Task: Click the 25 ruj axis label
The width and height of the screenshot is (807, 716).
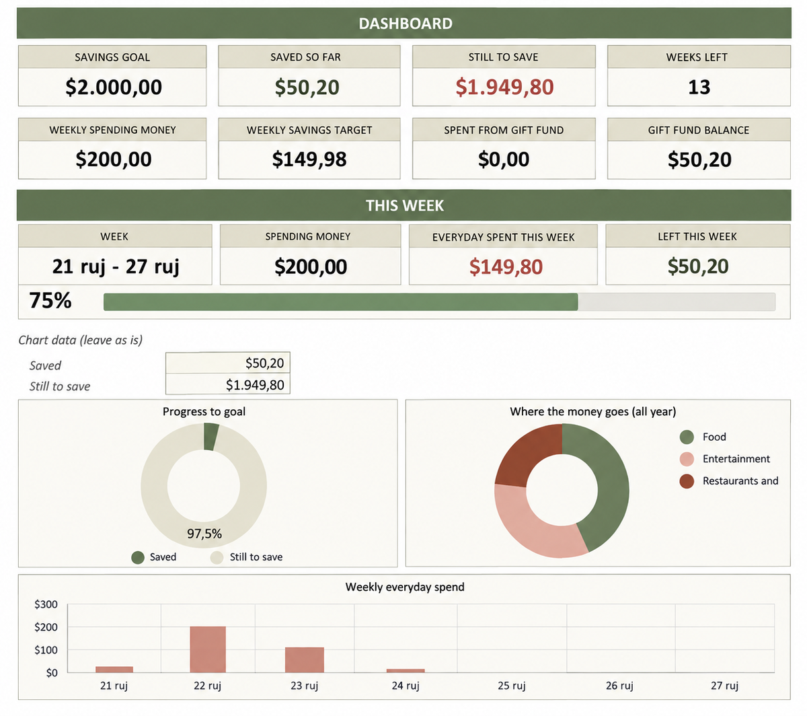Action: tap(512, 686)
